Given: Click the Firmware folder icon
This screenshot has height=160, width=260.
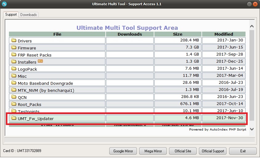Looking at the screenshot, I should 14,47.
